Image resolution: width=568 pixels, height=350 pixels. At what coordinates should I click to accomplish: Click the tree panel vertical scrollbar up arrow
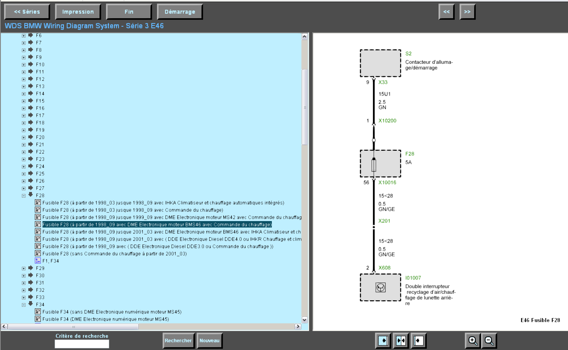(305, 36)
